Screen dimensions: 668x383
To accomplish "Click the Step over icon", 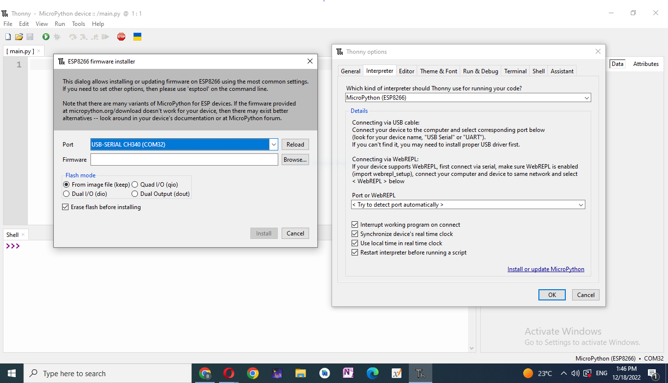I will 73,37.
